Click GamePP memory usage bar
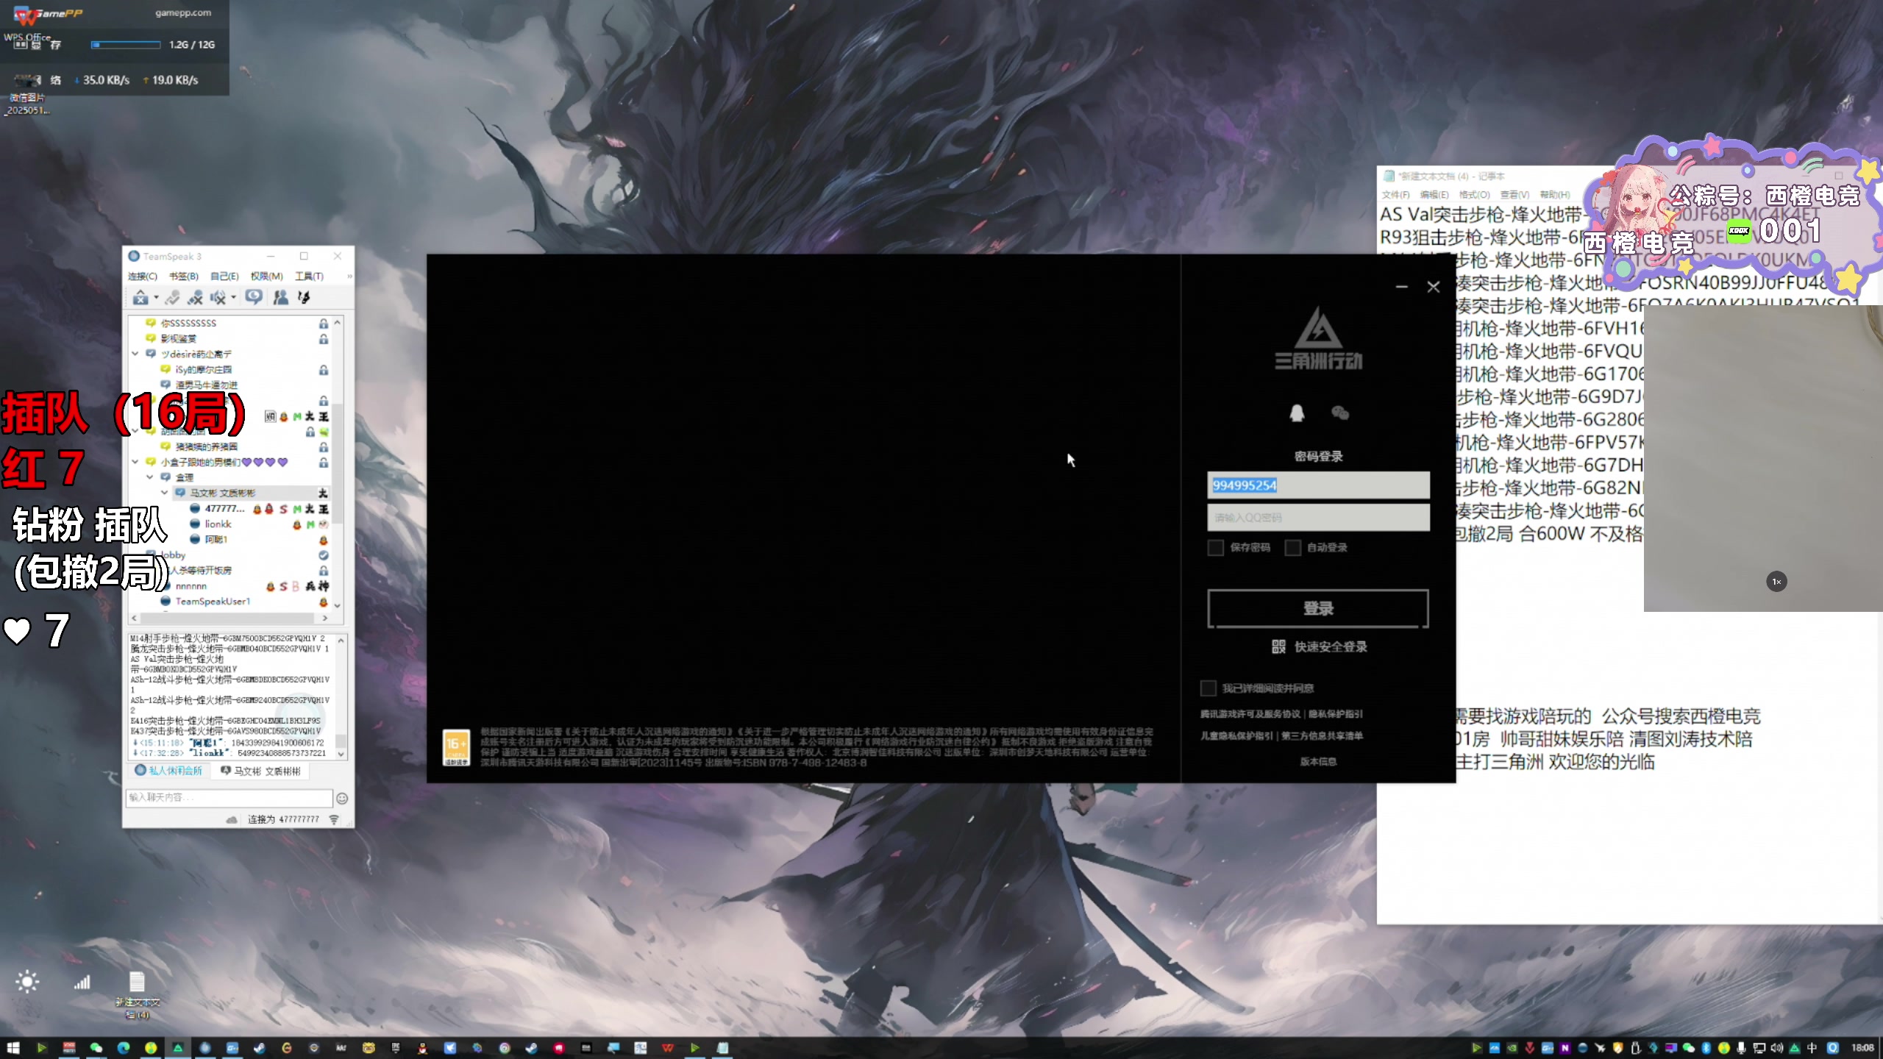The image size is (1883, 1059). pyautogui.click(x=126, y=45)
